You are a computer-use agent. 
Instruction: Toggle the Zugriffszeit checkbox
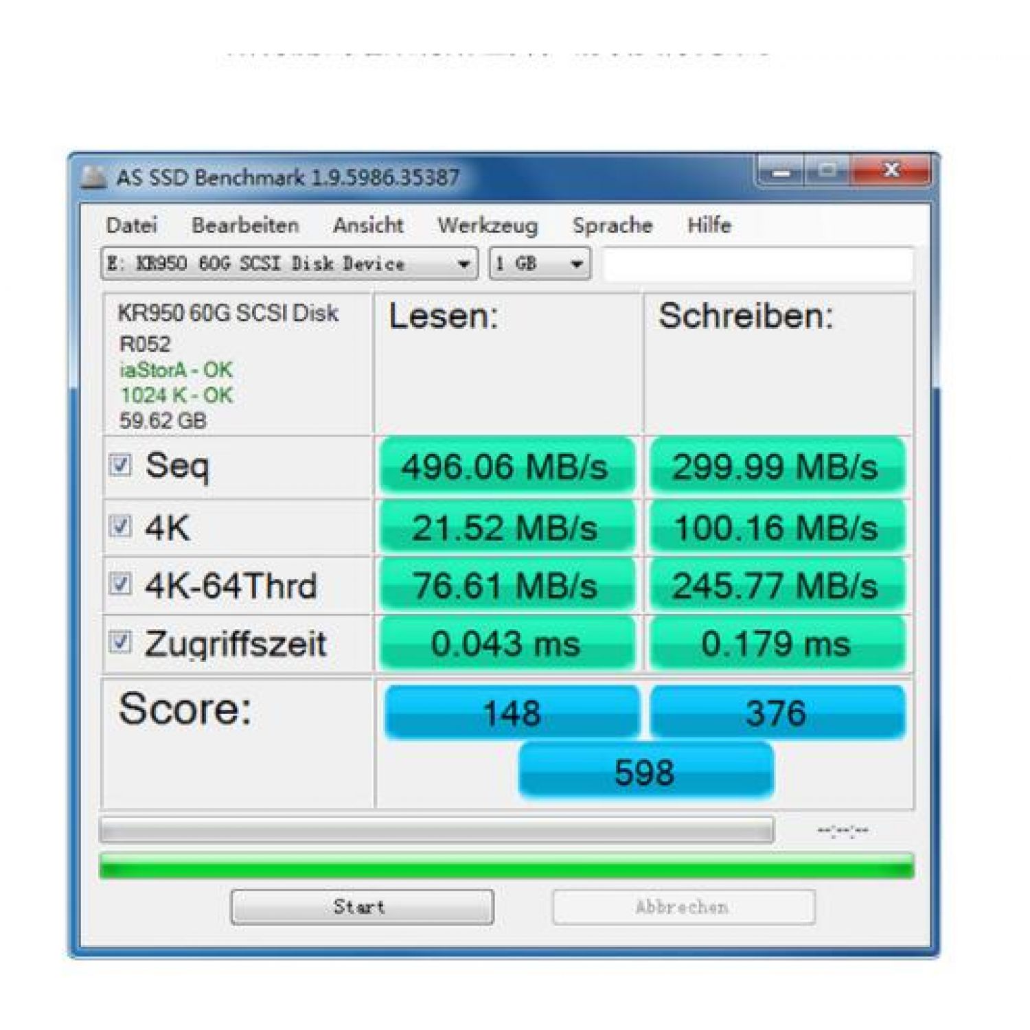(120, 643)
